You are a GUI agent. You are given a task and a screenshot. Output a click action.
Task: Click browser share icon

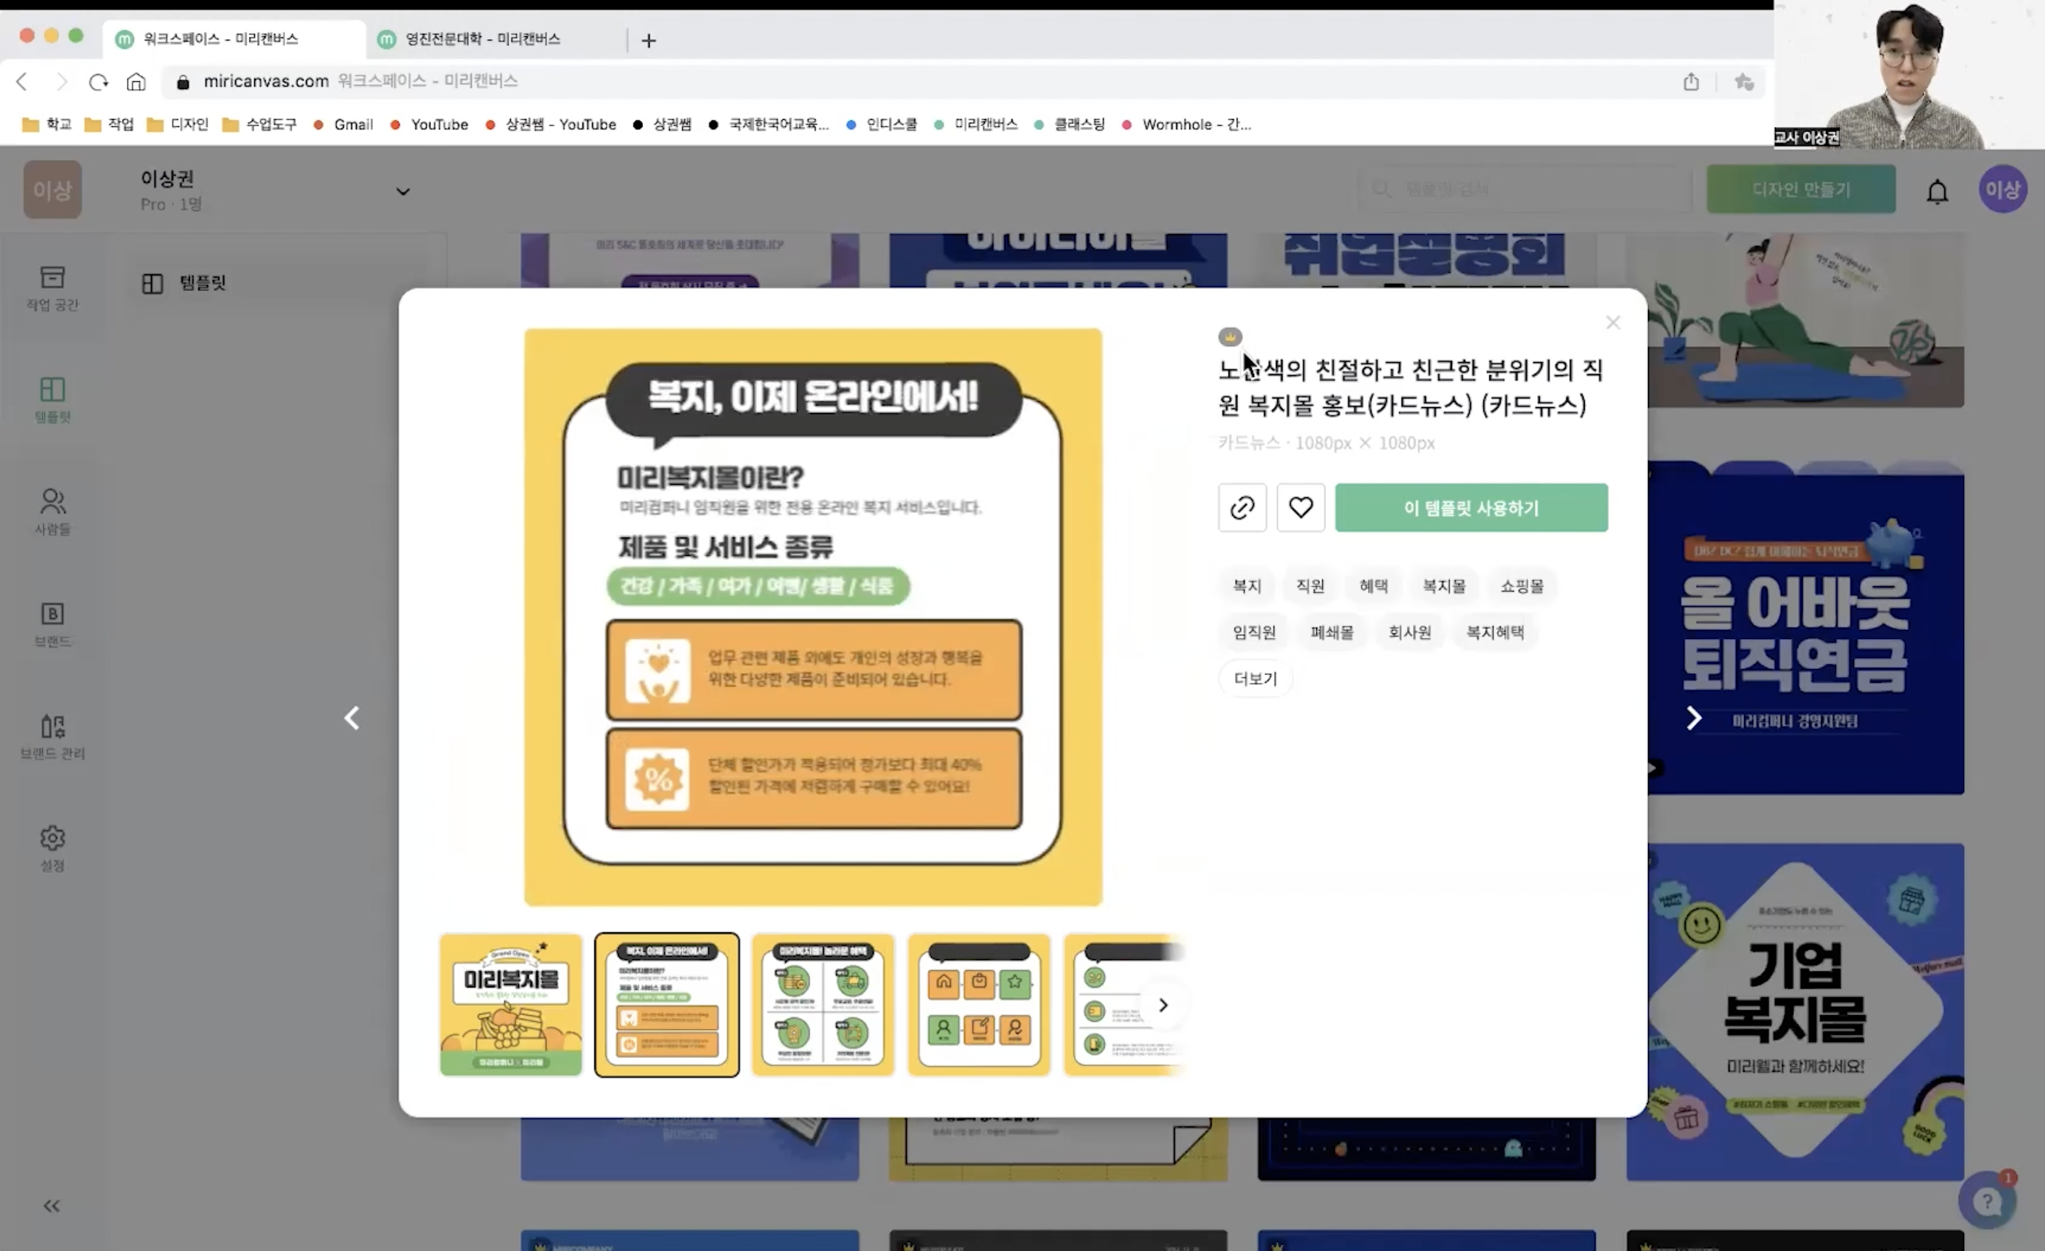pos(1691,81)
